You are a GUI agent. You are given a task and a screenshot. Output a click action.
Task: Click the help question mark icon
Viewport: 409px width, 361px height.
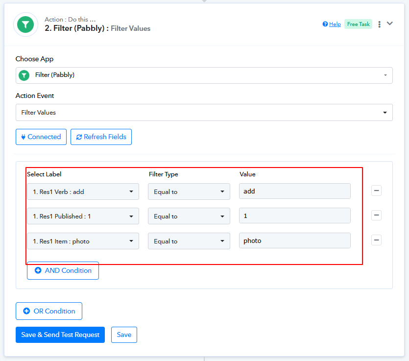point(325,24)
